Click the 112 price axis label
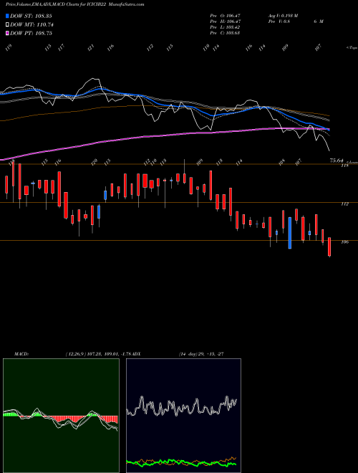The height and width of the screenshot is (473, 358). (x=344, y=204)
